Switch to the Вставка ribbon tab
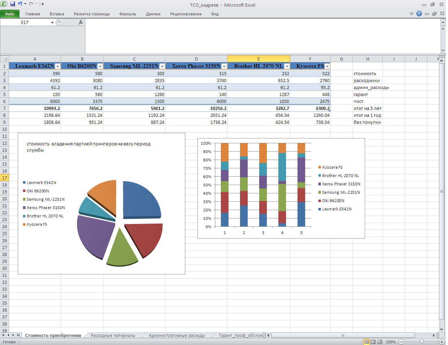Image resolution: width=448 pixels, height=345 pixels. [57, 14]
